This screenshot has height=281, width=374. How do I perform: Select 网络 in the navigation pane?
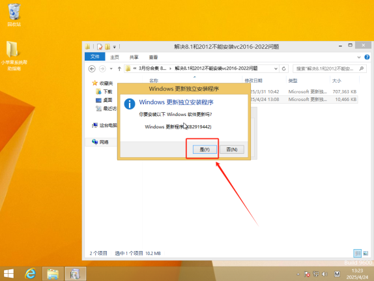(x=100, y=142)
